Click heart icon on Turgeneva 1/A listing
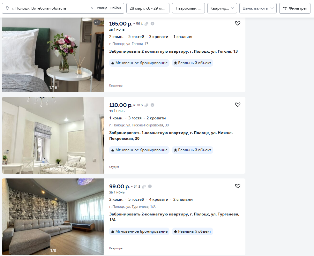The height and width of the screenshot is (256, 314). (237, 186)
